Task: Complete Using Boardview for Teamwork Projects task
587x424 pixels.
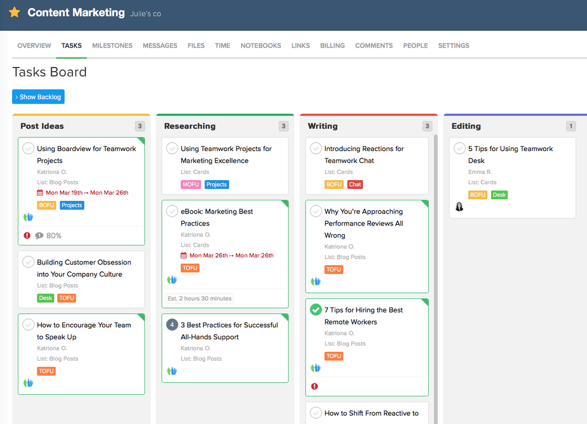Action: point(28,148)
